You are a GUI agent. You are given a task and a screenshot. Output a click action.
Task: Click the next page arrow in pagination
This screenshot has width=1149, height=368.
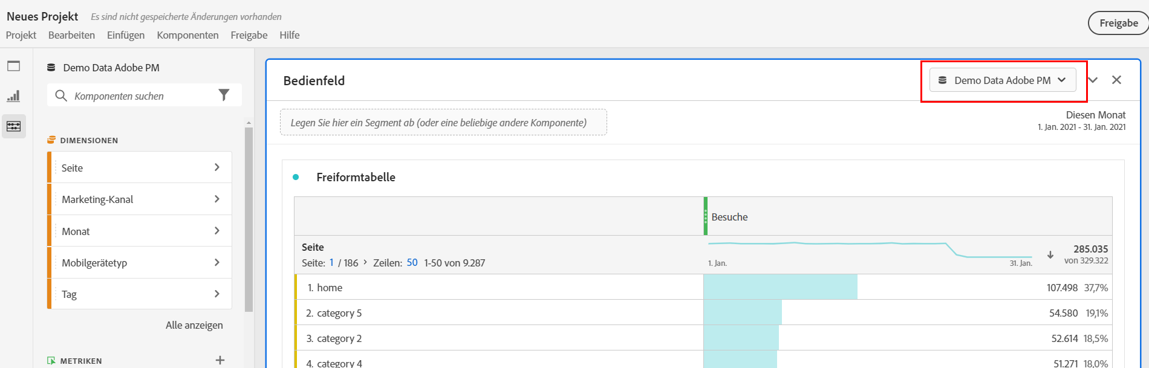365,262
